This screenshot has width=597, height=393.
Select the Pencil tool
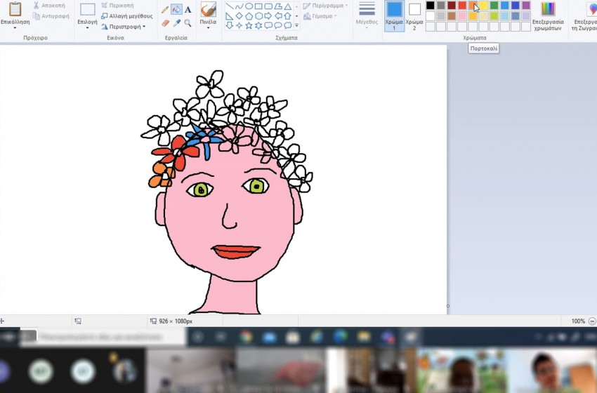[165, 10]
